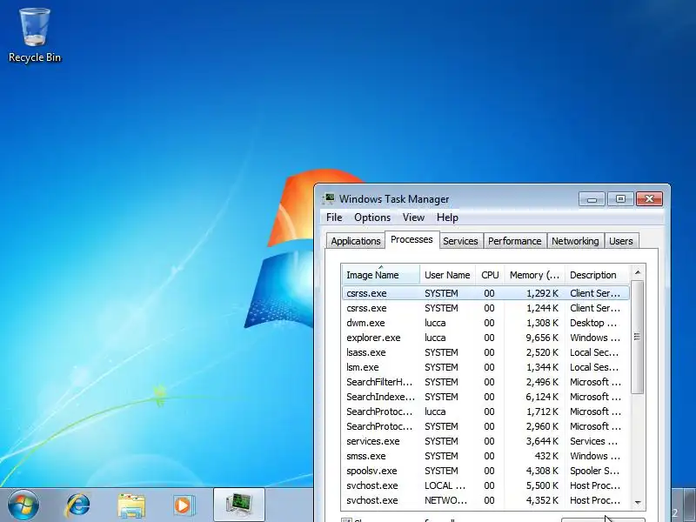This screenshot has width=696, height=522.
Task: Switch to the Performance tab
Action: [x=515, y=241]
